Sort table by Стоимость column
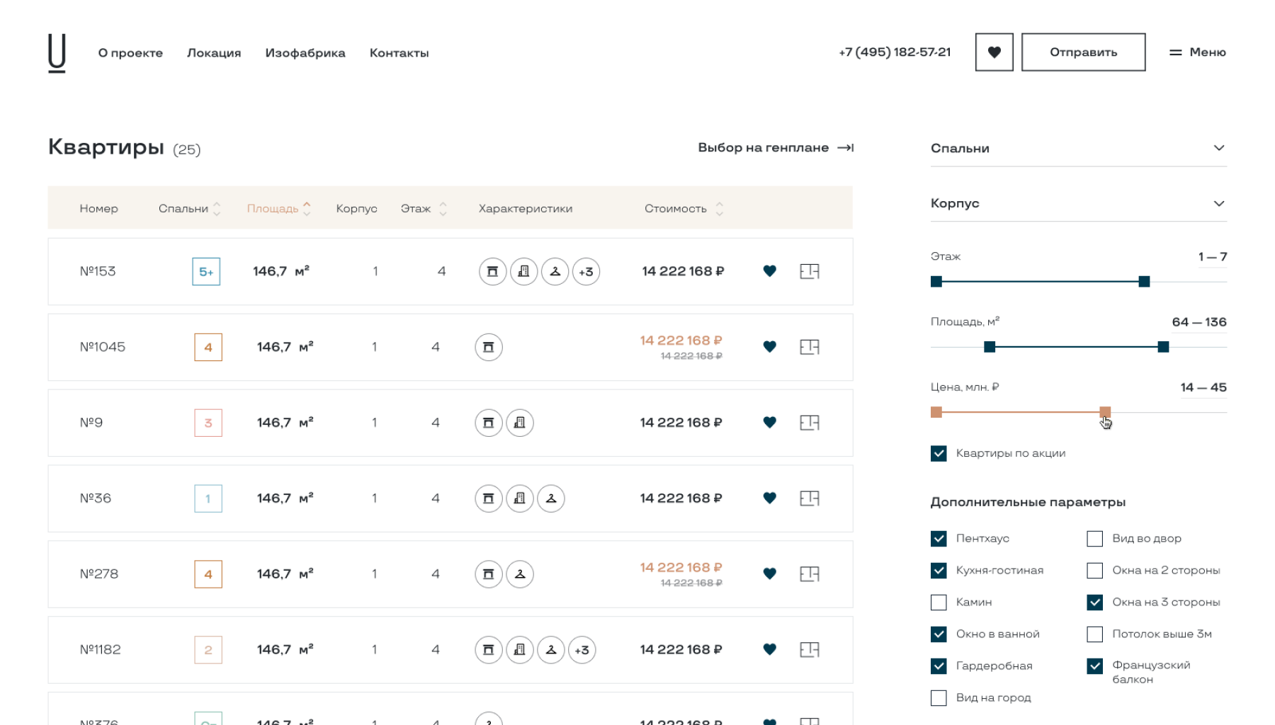Viewport: 1275px width, 725px height. (683, 209)
